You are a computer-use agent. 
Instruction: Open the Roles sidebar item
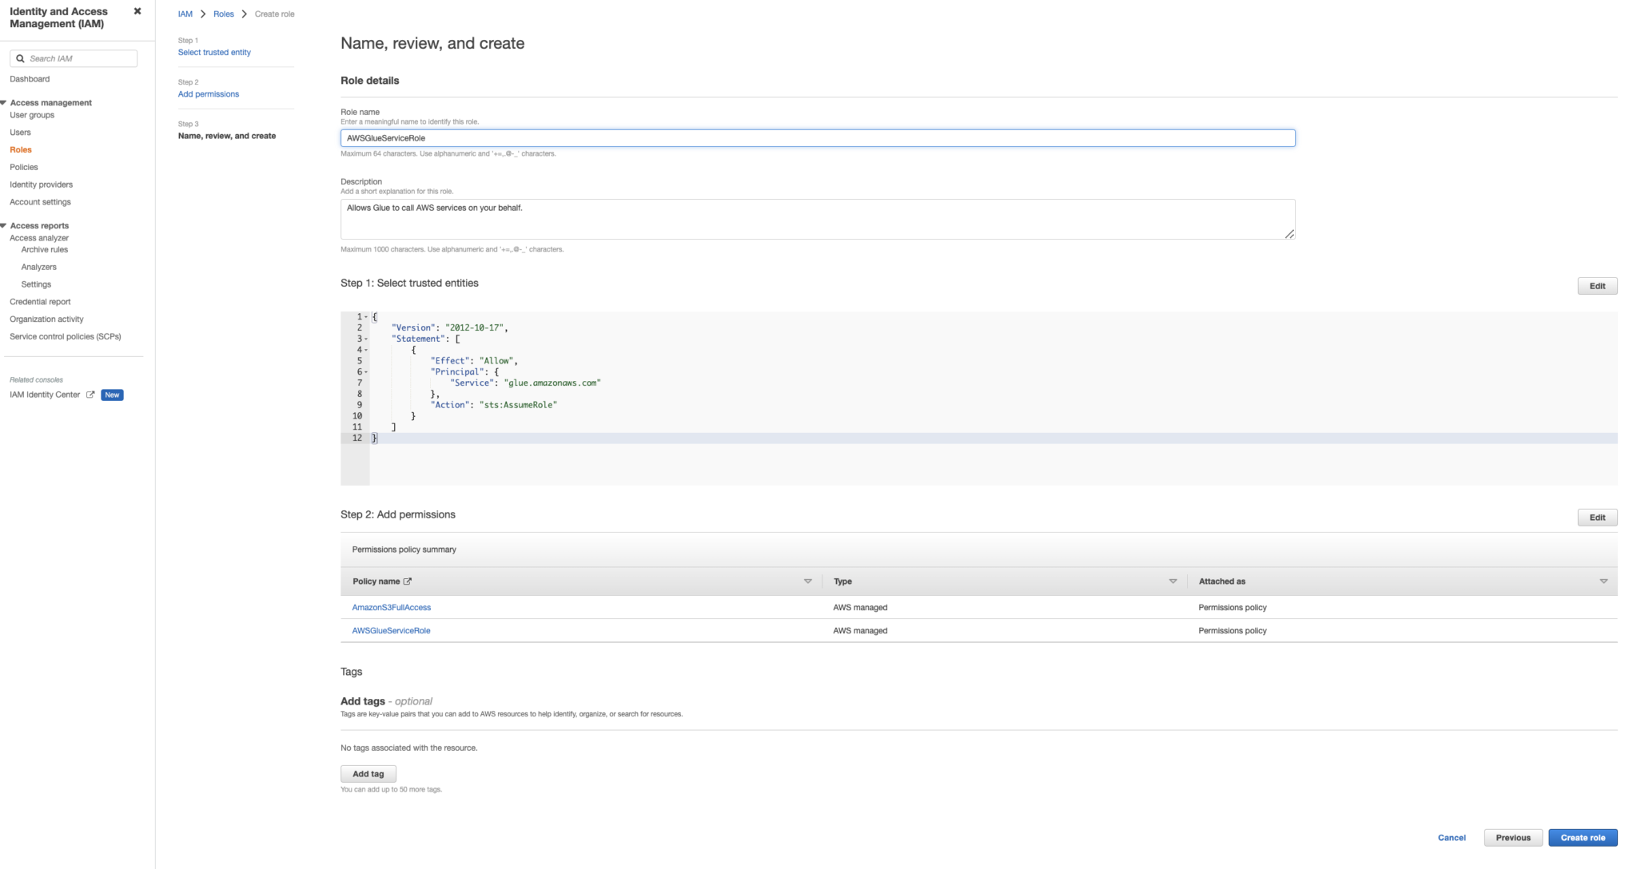point(21,149)
